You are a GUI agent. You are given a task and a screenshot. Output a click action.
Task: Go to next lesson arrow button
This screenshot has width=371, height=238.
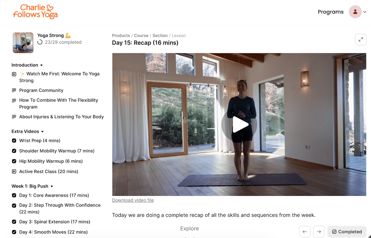click(x=319, y=232)
